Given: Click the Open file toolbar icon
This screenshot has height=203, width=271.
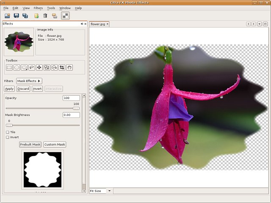Looking at the screenshot, I should point(7,16).
